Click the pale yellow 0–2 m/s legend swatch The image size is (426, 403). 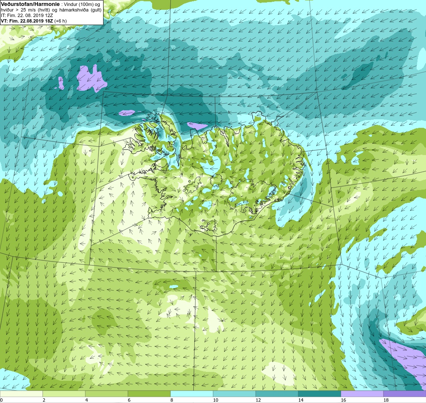click(x=21, y=394)
